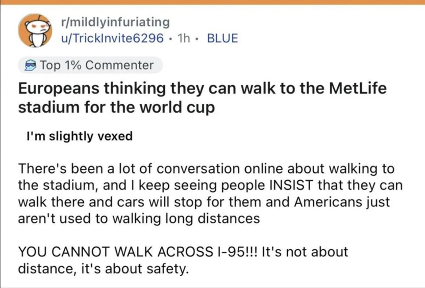Viewport: 425px width, 288px height.
Task: Click the orange bar at the top
Action: pyautogui.click(x=212, y=2)
